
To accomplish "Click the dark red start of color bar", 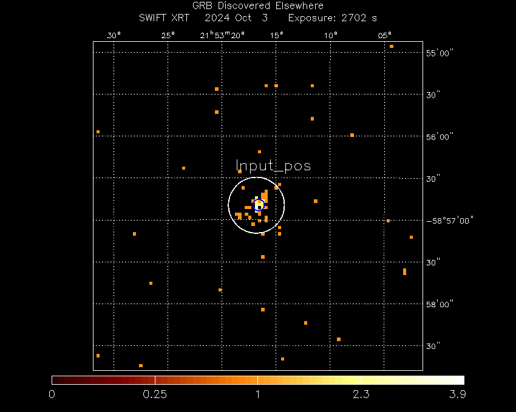I will 56,380.
